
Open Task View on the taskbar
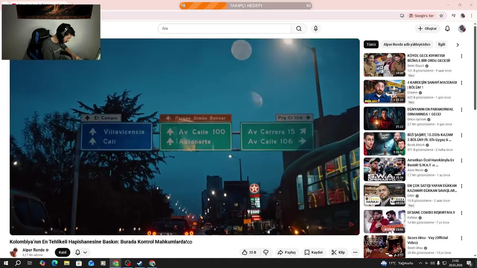(30, 263)
